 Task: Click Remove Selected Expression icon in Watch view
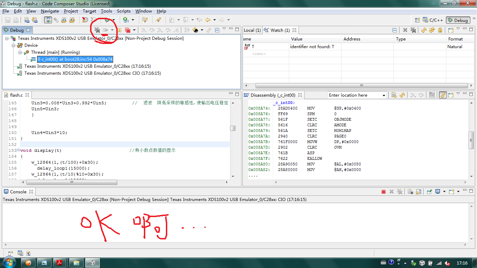[x=405, y=30]
